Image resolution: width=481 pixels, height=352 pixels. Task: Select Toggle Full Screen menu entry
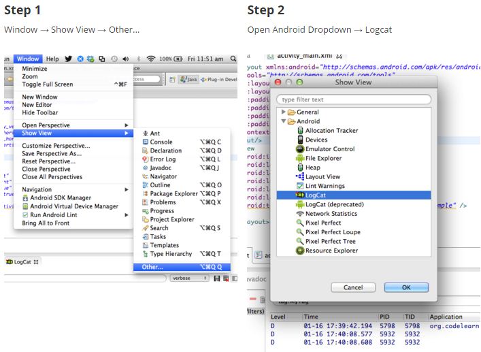click(48, 84)
